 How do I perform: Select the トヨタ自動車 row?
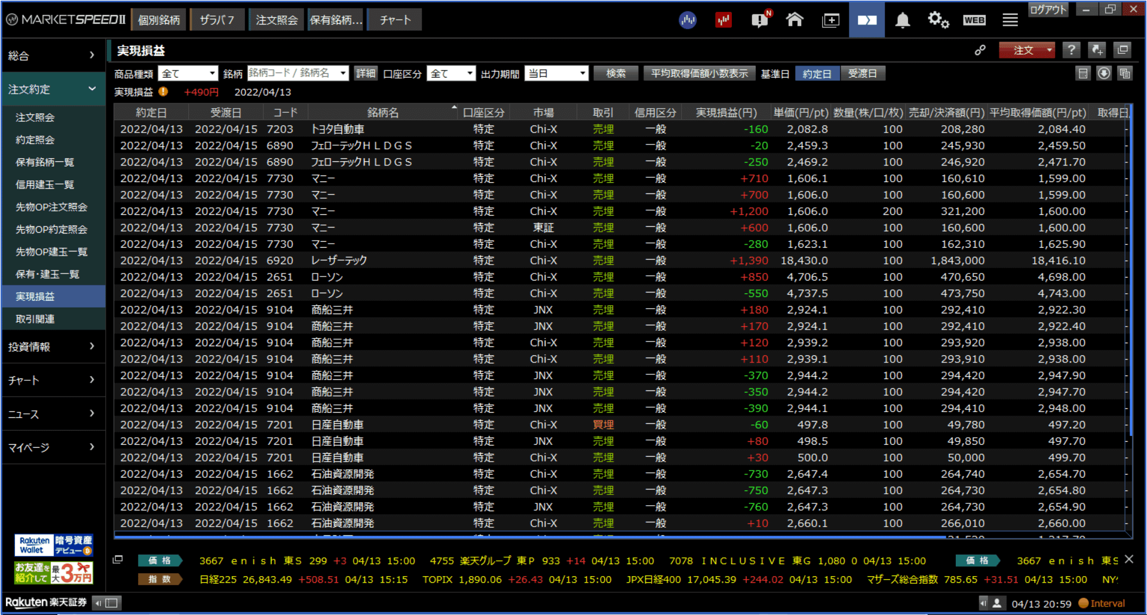[620, 129]
